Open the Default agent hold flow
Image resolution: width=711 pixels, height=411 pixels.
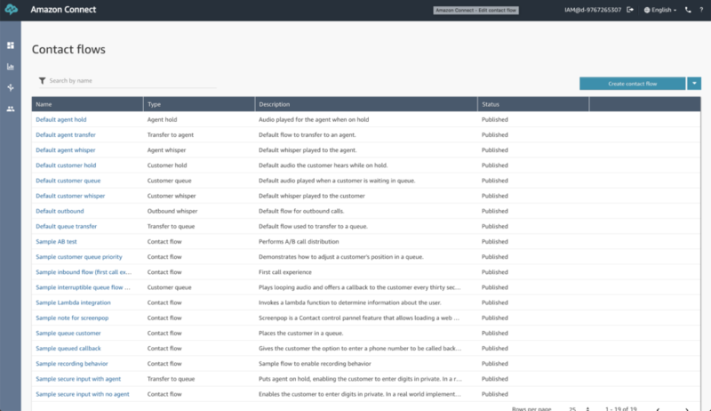click(x=60, y=120)
